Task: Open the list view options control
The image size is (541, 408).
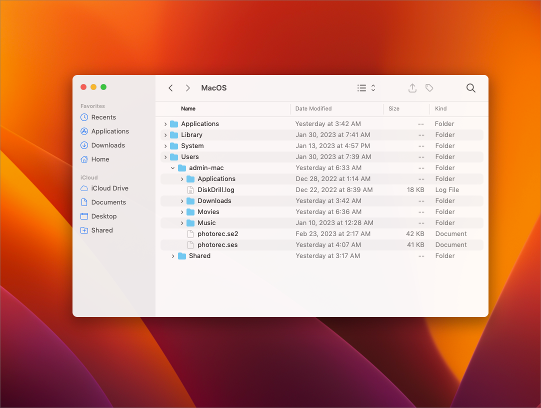Action: (x=366, y=88)
